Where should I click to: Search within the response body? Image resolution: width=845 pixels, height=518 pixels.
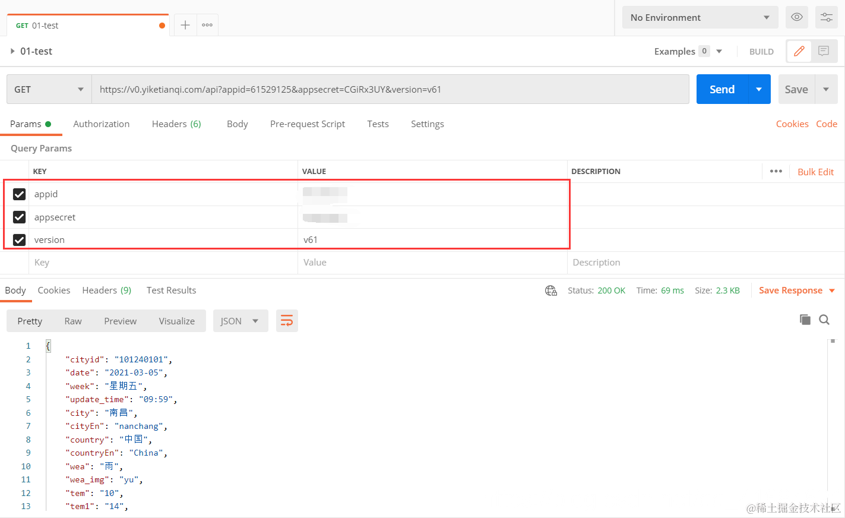824,320
